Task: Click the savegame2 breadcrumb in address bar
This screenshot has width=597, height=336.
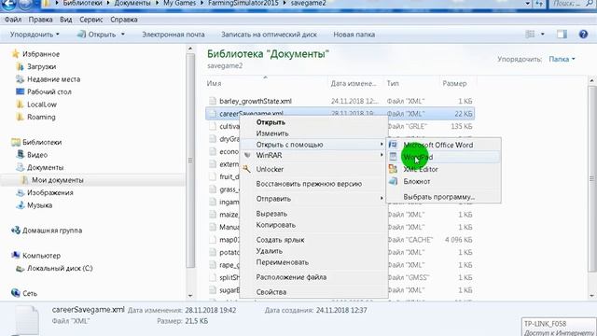Action: (308, 3)
